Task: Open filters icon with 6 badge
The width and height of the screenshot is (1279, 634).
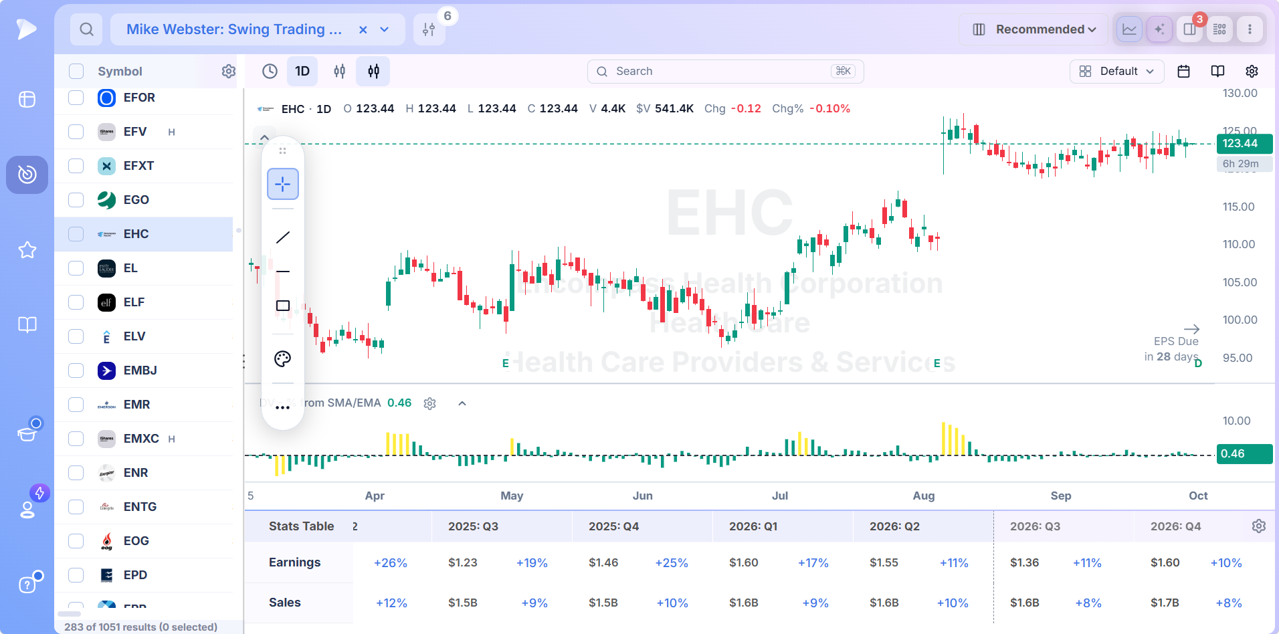Action: [x=429, y=29]
